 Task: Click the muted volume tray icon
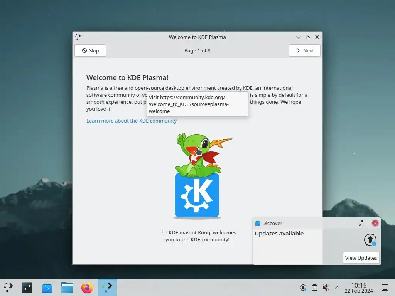tap(326, 288)
